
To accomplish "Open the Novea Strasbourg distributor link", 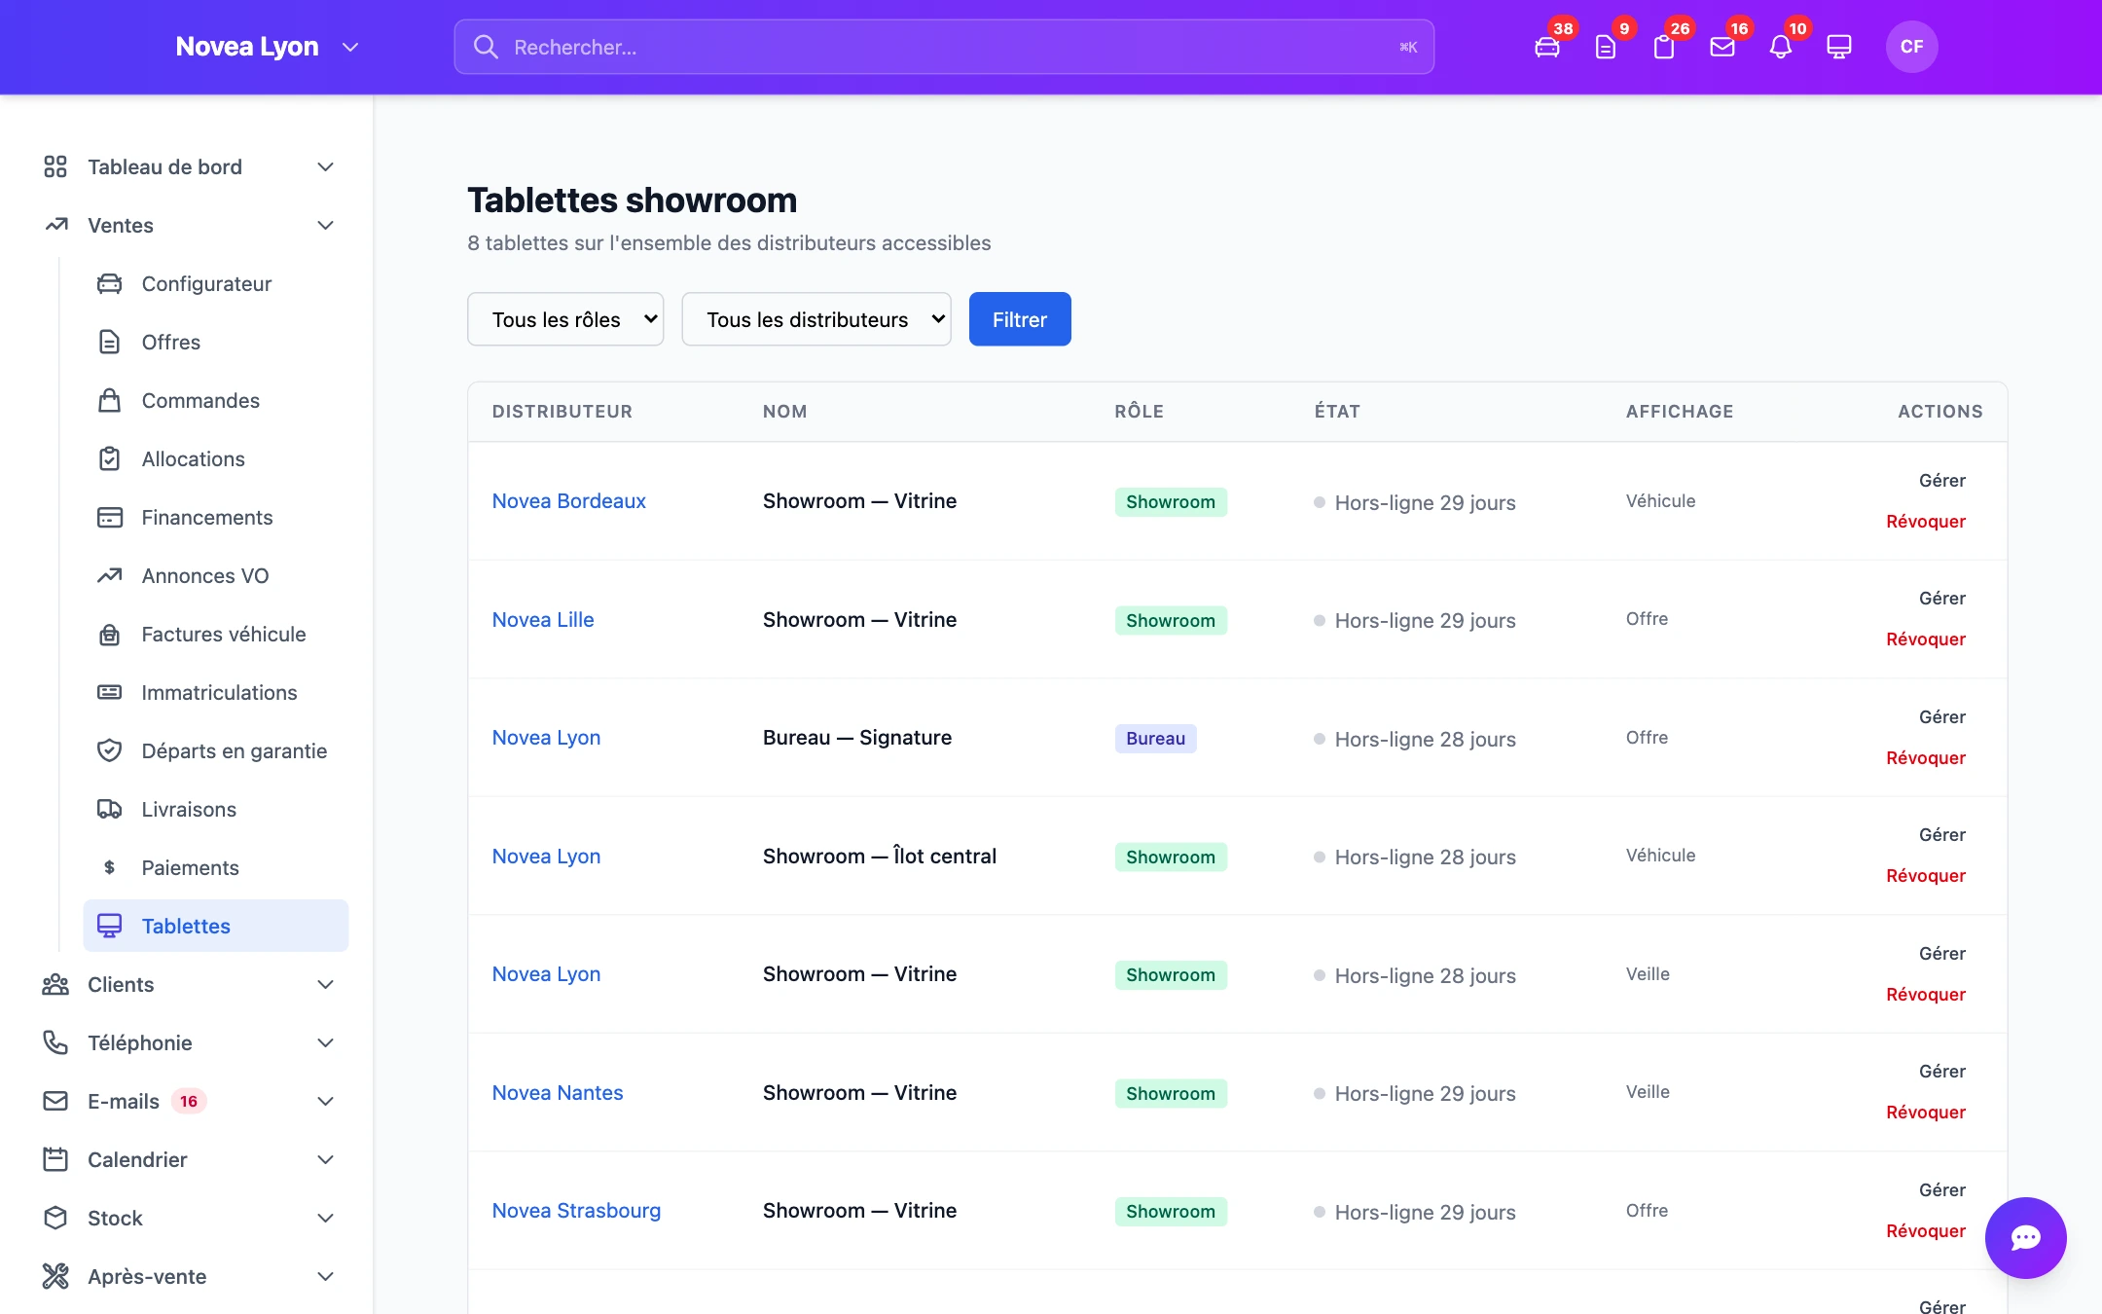I will click(576, 1211).
